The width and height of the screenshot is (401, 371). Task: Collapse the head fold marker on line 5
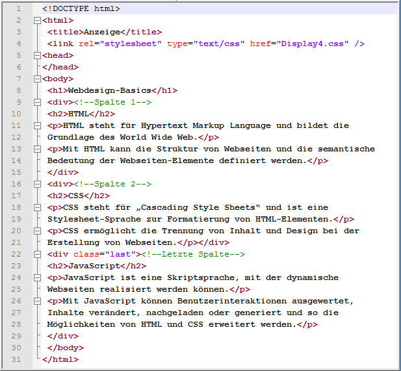37,55
